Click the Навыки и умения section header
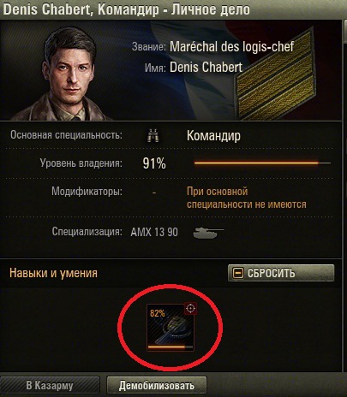This screenshot has height=397, width=347. pyautogui.click(x=53, y=273)
